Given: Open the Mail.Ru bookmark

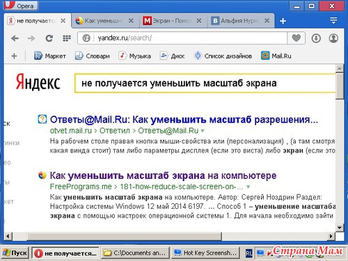Looking at the screenshot, I should tap(276, 56).
